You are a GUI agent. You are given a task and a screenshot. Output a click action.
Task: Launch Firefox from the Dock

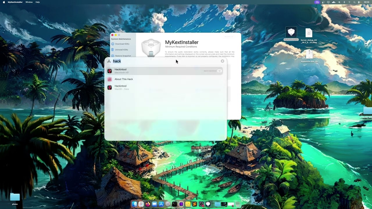coord(148,204)
